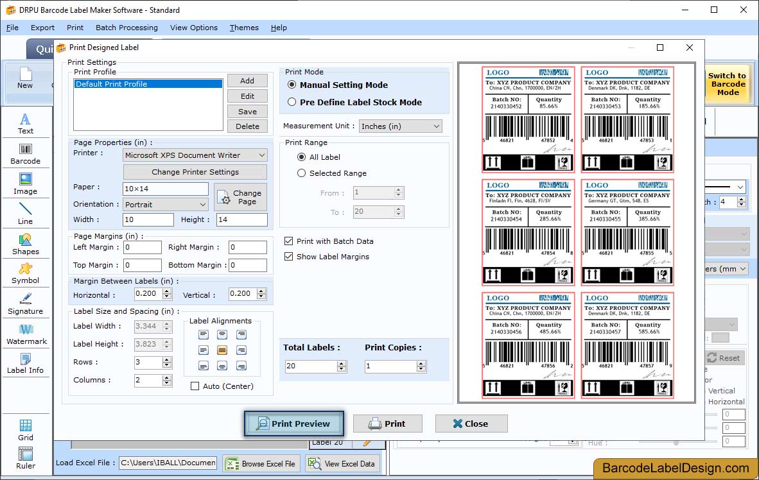Increase Rows stepper value
Viewport: 759px width, 480px height.
(167, 359)
